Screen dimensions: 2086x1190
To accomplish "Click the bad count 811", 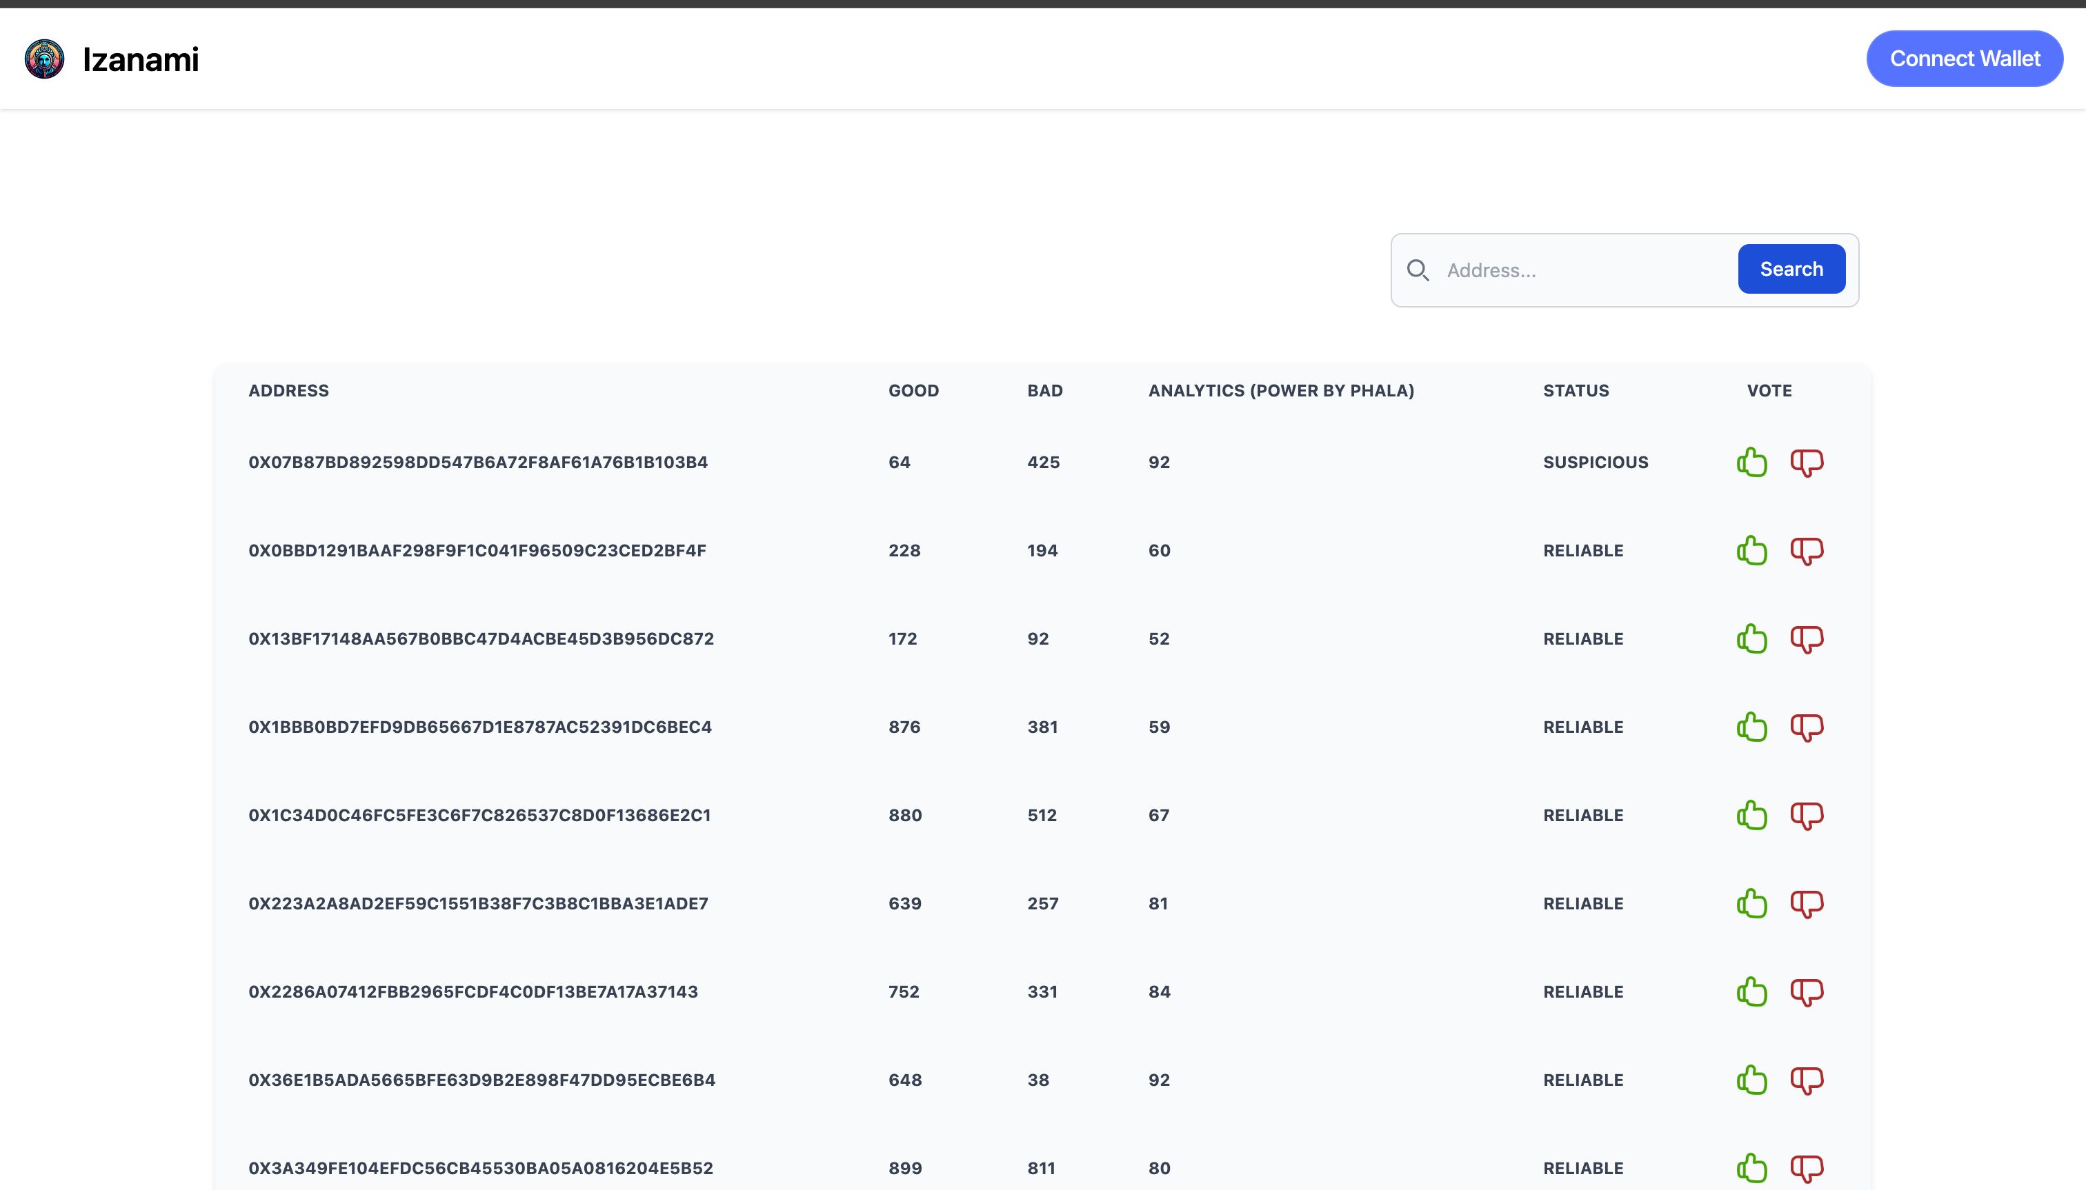I will [1041, 1169].
